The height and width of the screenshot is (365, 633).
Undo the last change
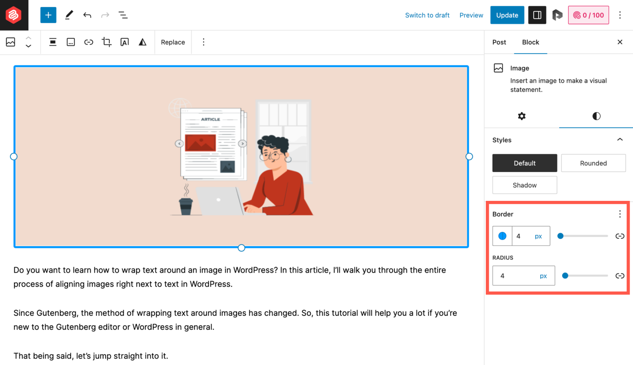[x=87, y=15]
